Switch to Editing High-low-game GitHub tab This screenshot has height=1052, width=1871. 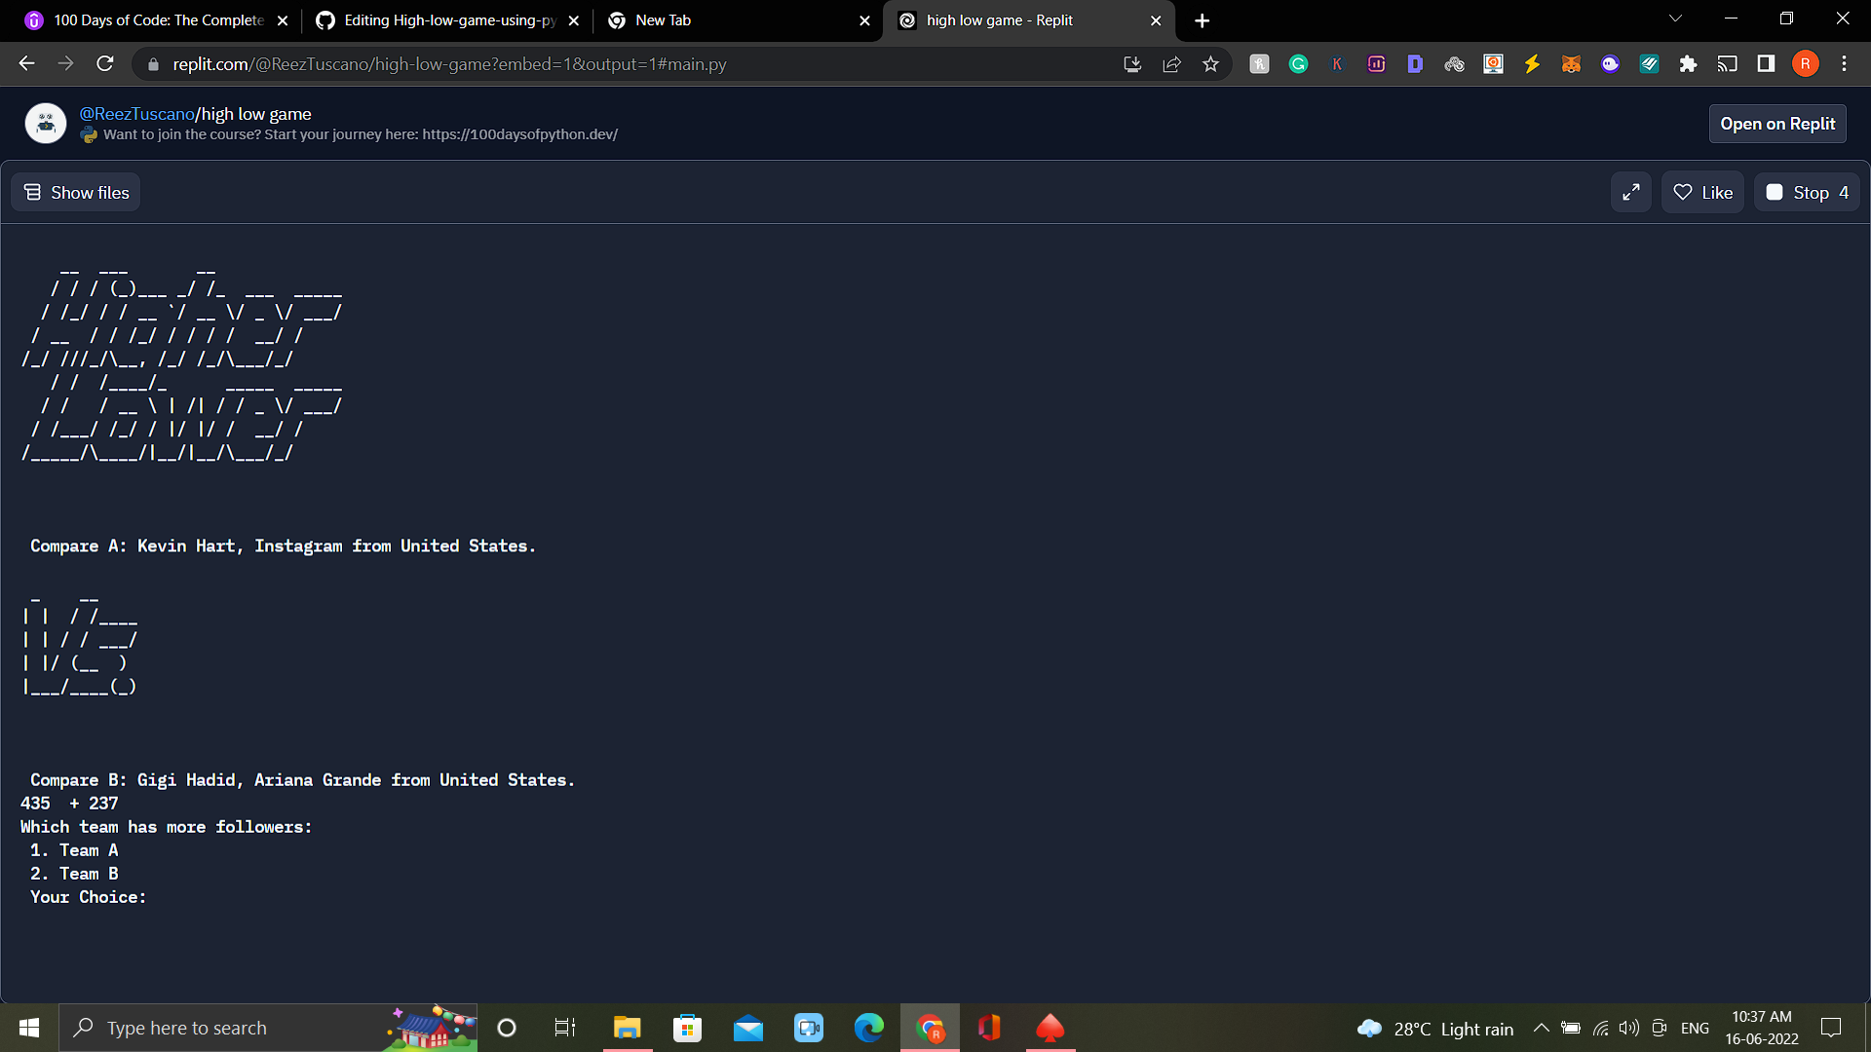[448, 20]
